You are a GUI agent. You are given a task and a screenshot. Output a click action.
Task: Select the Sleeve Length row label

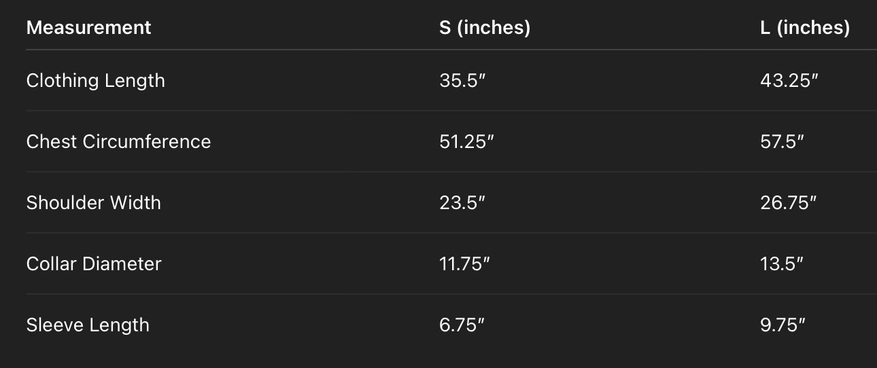(x=88, y=325)
